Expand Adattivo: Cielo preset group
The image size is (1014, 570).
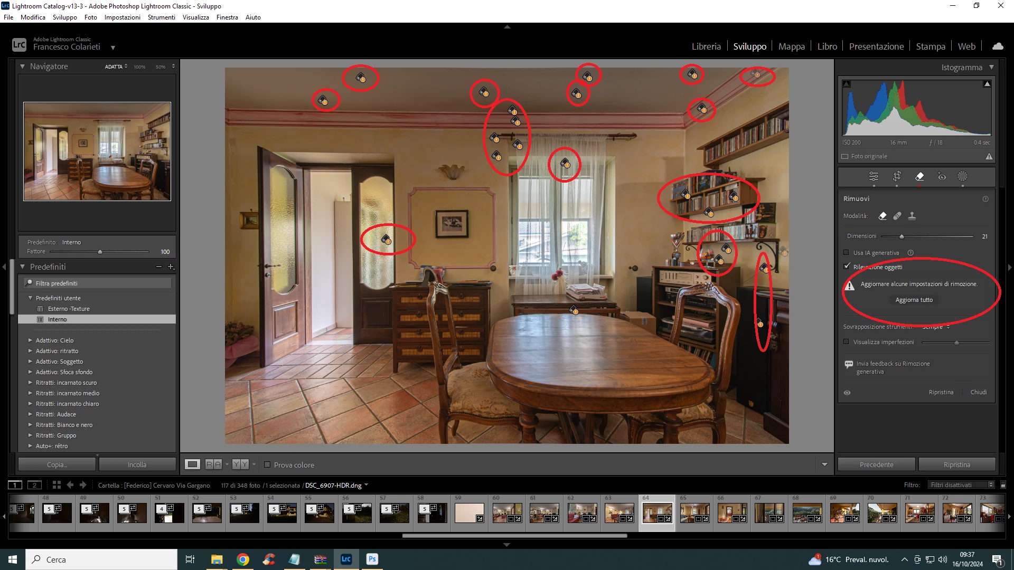click(30, 340)
